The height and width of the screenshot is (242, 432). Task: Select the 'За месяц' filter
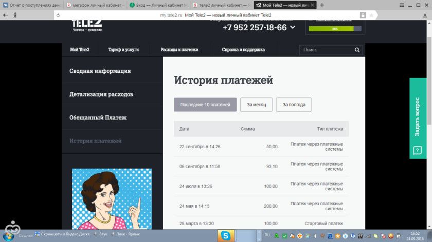coord(256,105)
